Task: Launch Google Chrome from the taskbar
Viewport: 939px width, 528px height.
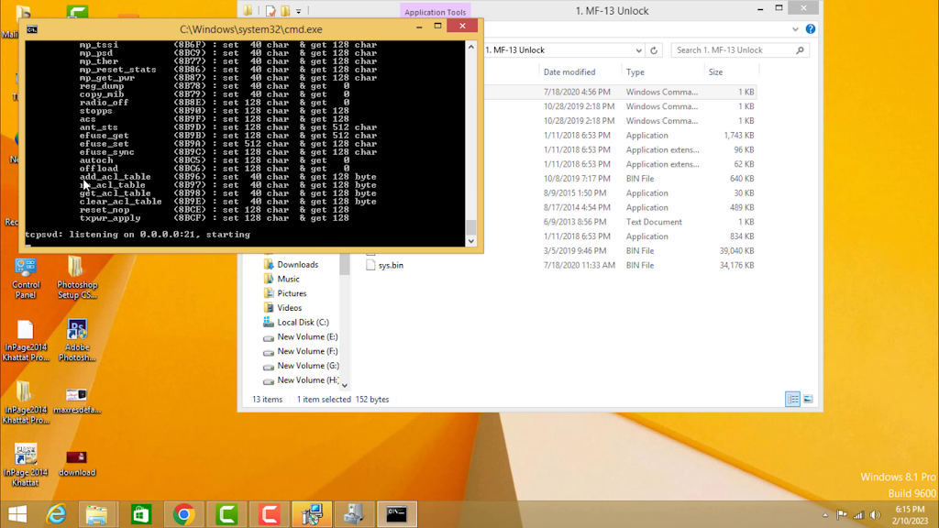Action: click(183, 514)
